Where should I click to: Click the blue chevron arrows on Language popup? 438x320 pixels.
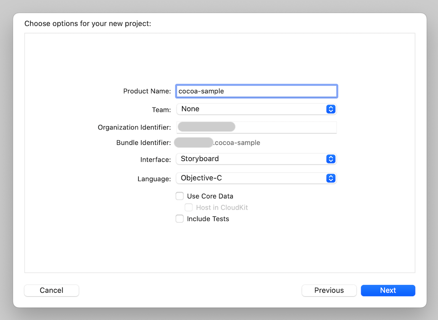tap(330, 178)
